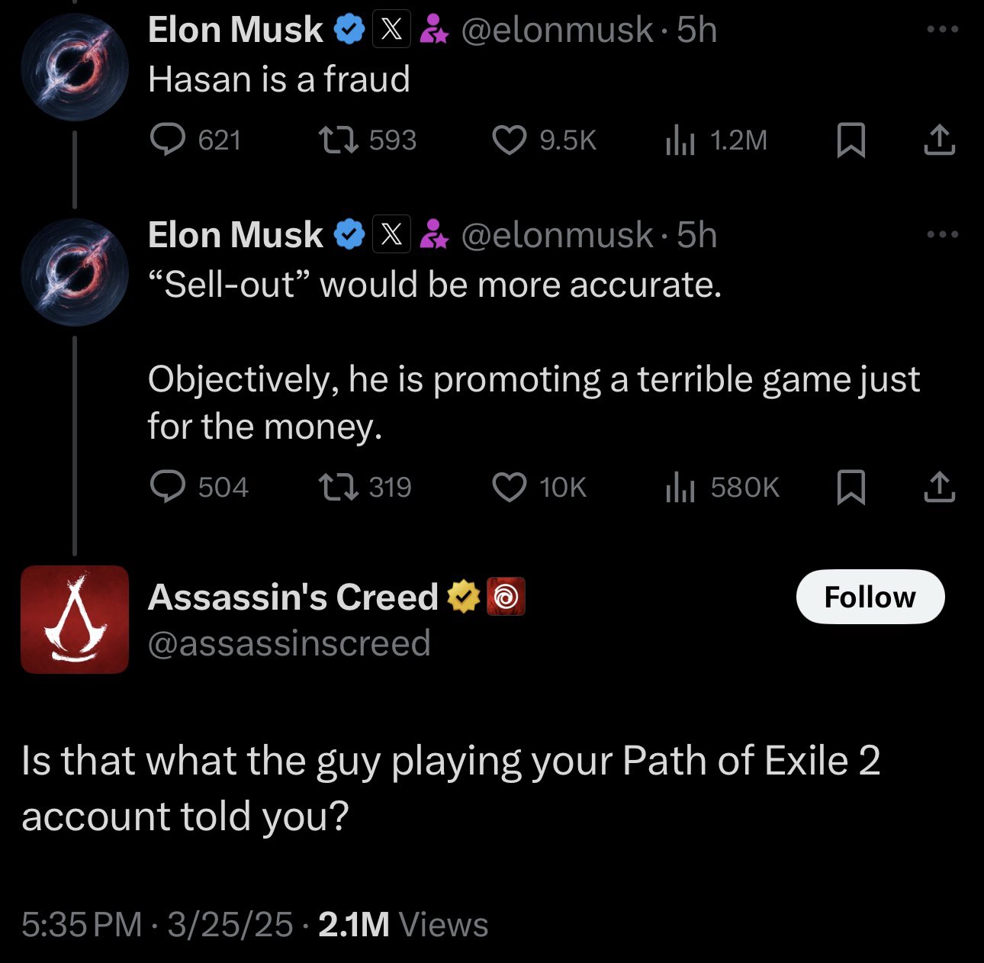Share the "Hasan is a fraud" post
This screenshot has height=963, width=984.
coord(939,140)
